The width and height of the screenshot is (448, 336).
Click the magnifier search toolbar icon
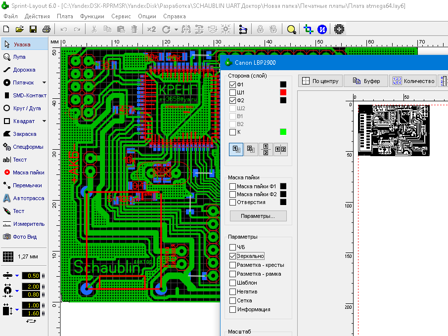pyautogui.click(x=291, y=29)
